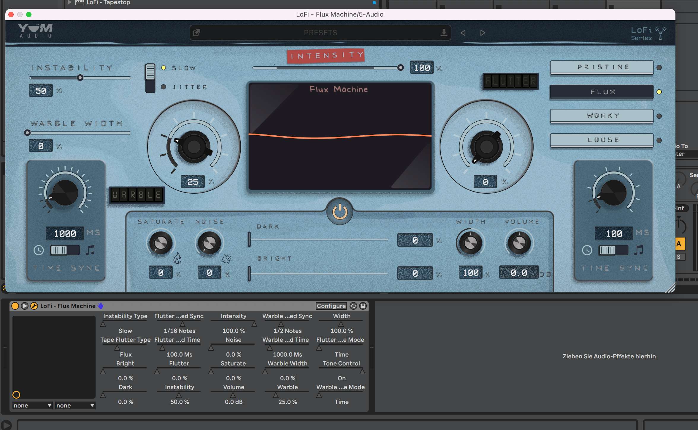Image resolution: width=698 pixels, height=430 pixels.
Task: Unfold device parameters with triangle button
Action: click(x=25, y=306)
